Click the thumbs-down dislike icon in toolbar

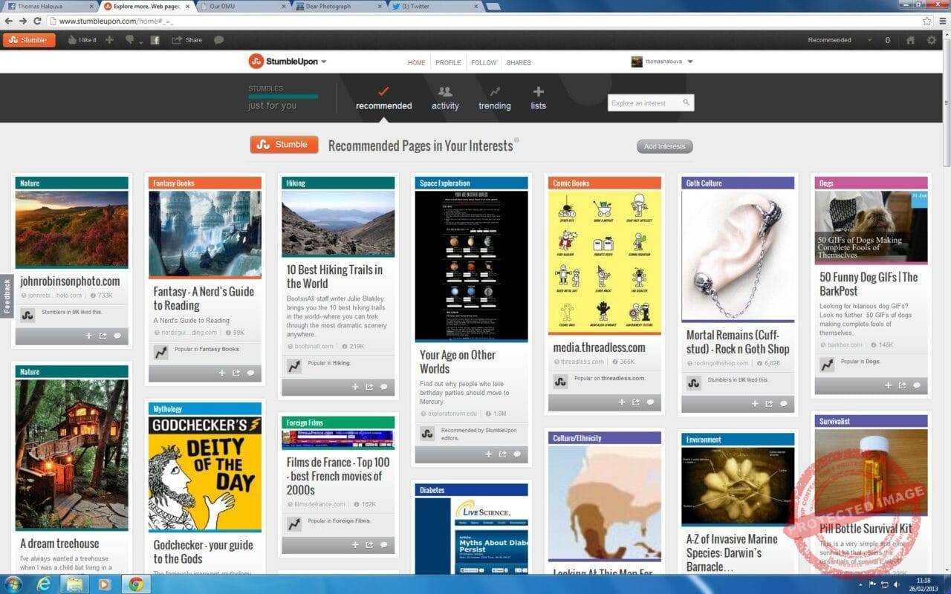pos(130,40)
